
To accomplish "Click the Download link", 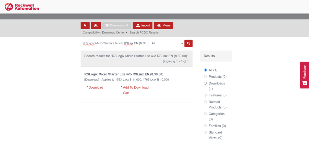I will pos(96,87).
